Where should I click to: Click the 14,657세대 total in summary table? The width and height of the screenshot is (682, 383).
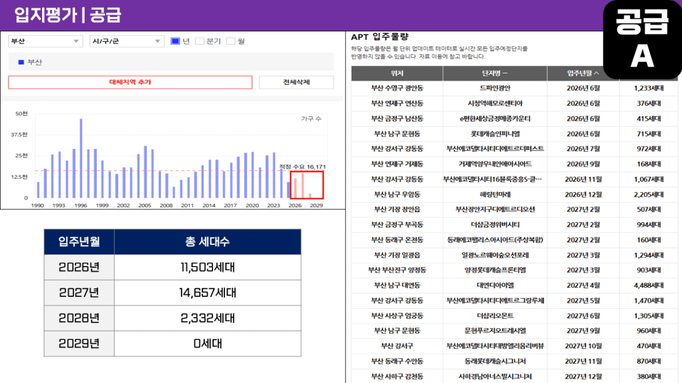[x=208, y=293]
